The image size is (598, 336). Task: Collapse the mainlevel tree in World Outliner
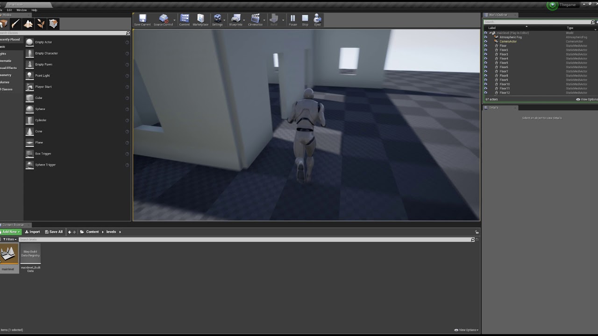(x=490, y=33)
